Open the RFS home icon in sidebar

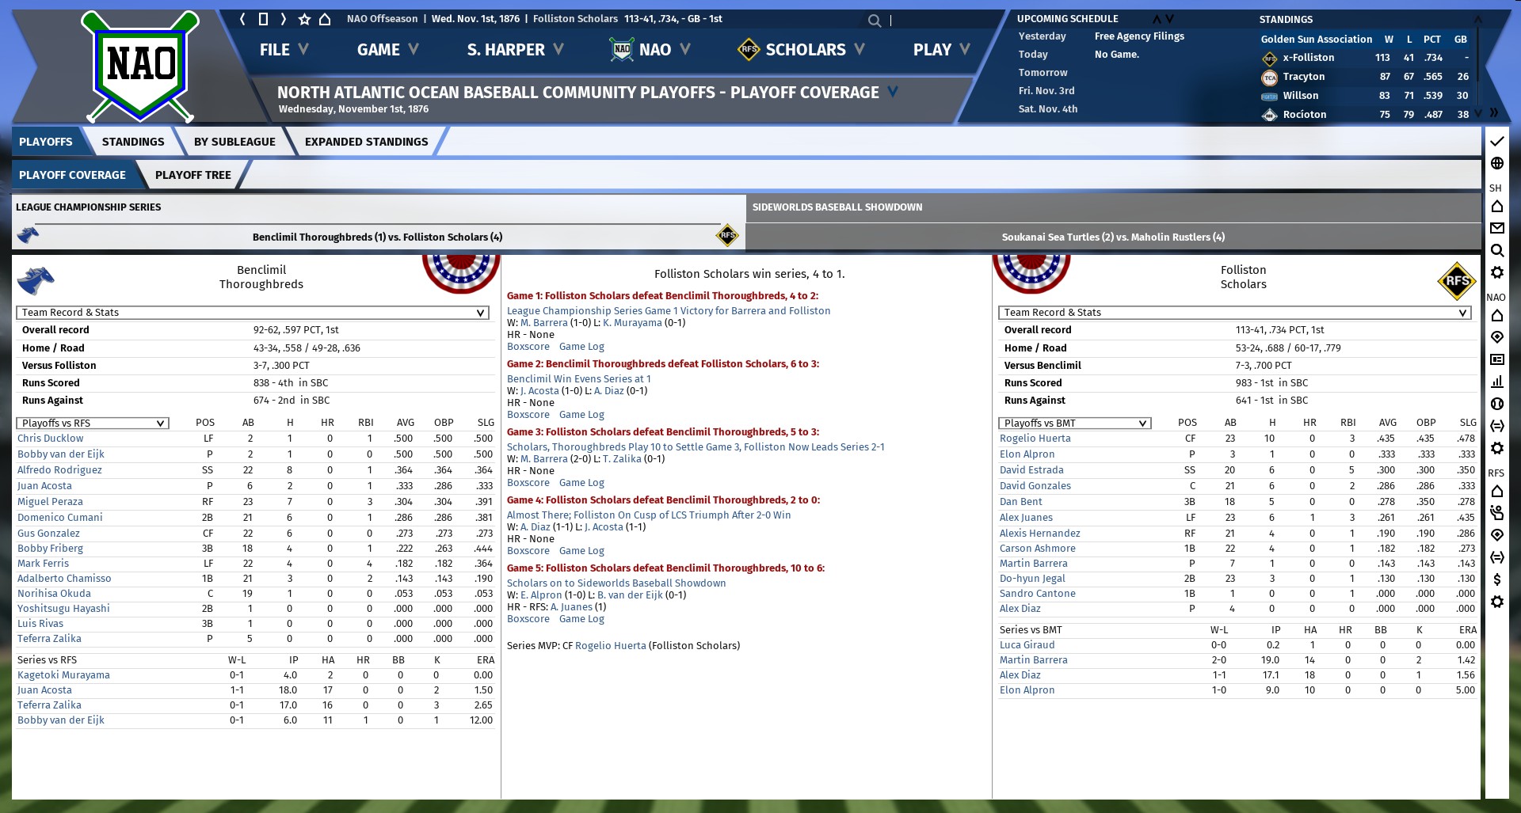pos(1496,492)
